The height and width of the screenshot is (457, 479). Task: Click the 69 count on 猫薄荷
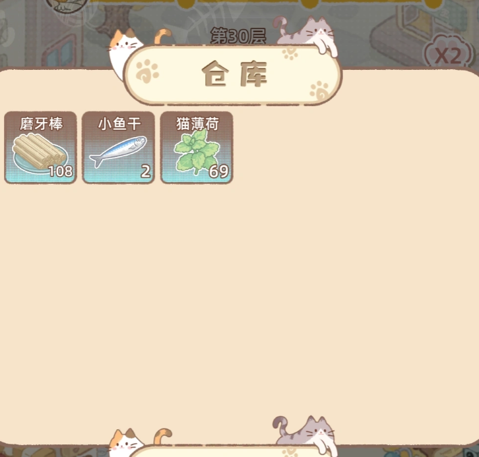(x=219, y=171)
